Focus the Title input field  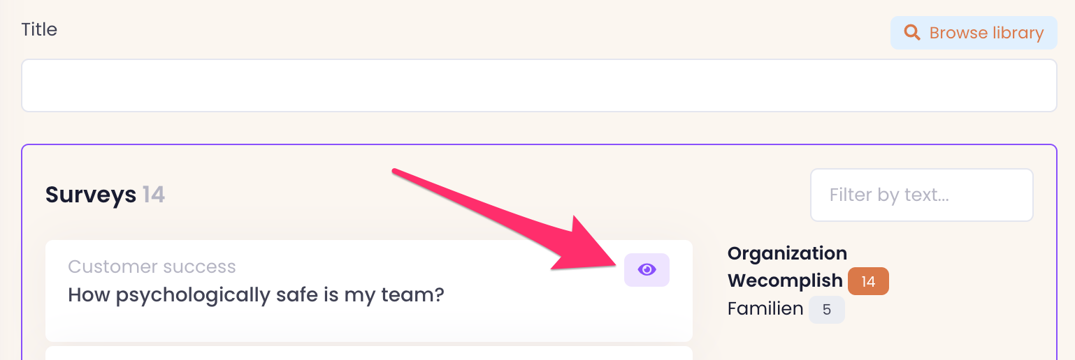click(x=538, y=85)
